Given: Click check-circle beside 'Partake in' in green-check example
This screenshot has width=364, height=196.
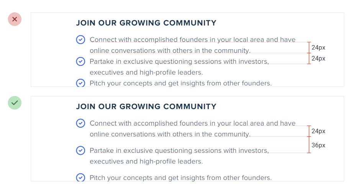Looking at the screenshot, I should [80, 150].
